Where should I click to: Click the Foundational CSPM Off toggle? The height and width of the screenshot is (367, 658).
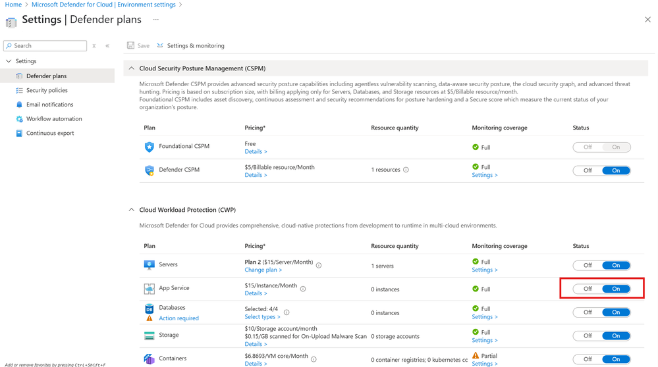(x=588, y=147)
